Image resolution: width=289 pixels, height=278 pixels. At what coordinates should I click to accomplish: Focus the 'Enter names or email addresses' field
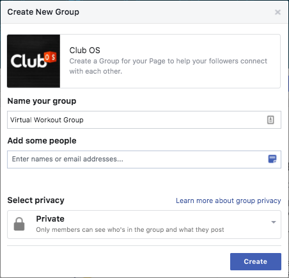point(144,159)
